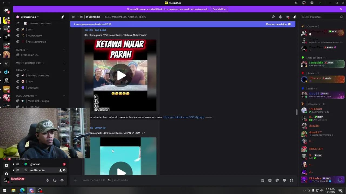Open the apps icon in message bar

(x=292, y=180)
